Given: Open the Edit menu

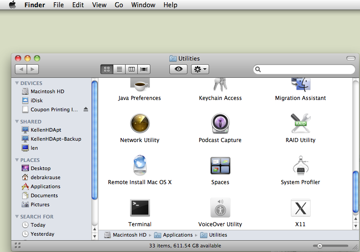Looking at the screenshot, I should pyautogui.click(x=78, y=5).
